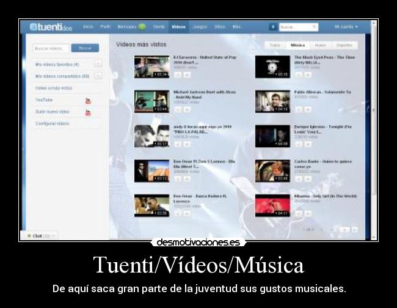Viewport: 397px width, 308px height.
Task: Go to the next page of videos
Action: [344, 230]
